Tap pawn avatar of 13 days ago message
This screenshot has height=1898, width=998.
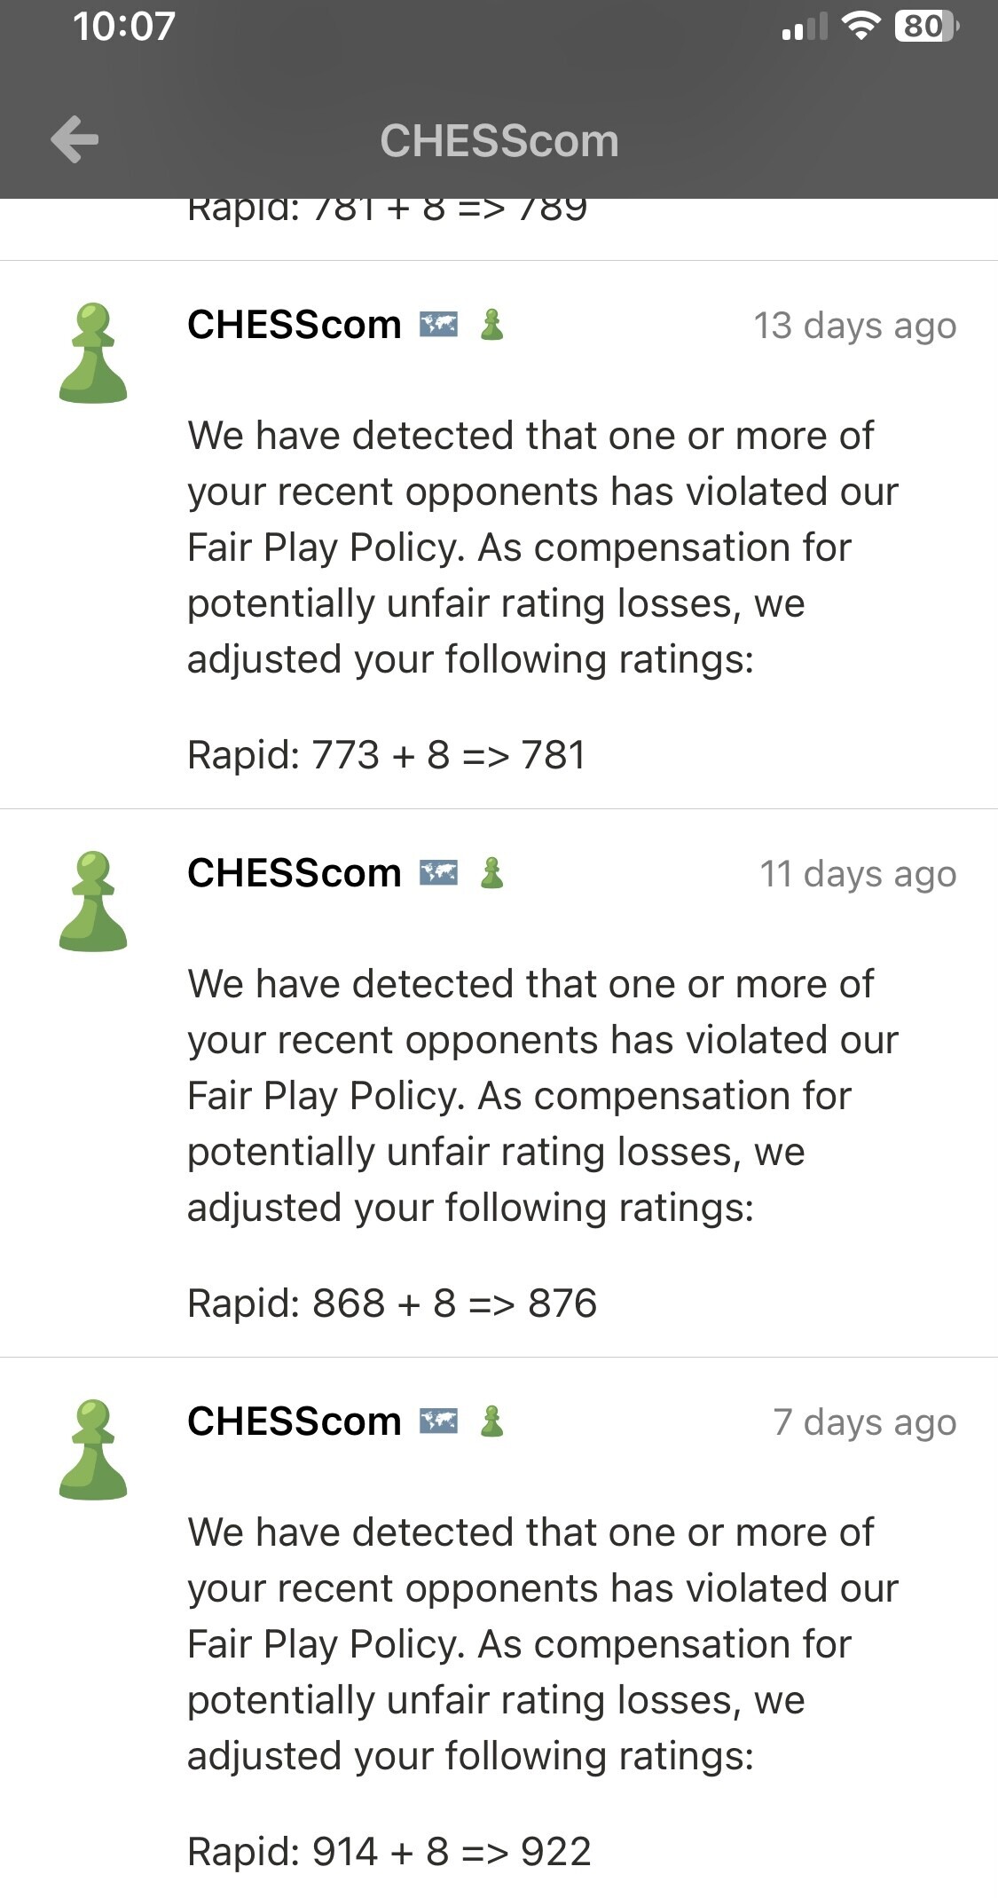click(93, 353)
